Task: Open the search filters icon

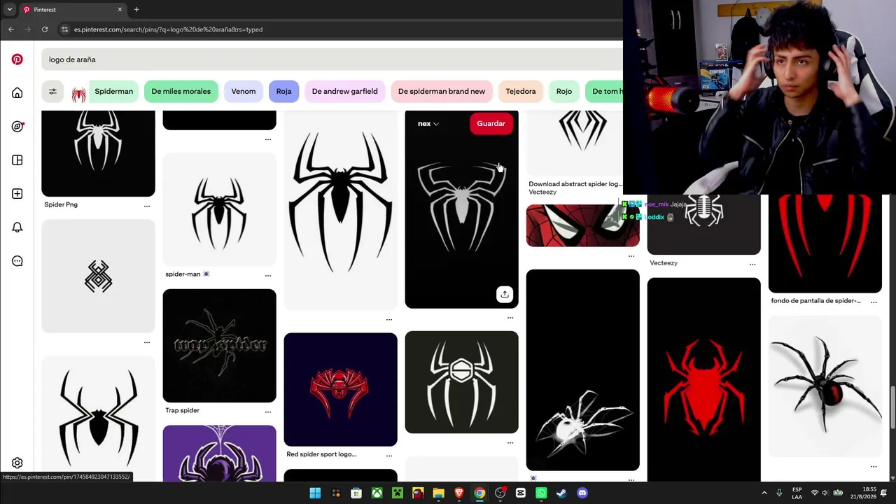Action: click(x=52, y=91)
